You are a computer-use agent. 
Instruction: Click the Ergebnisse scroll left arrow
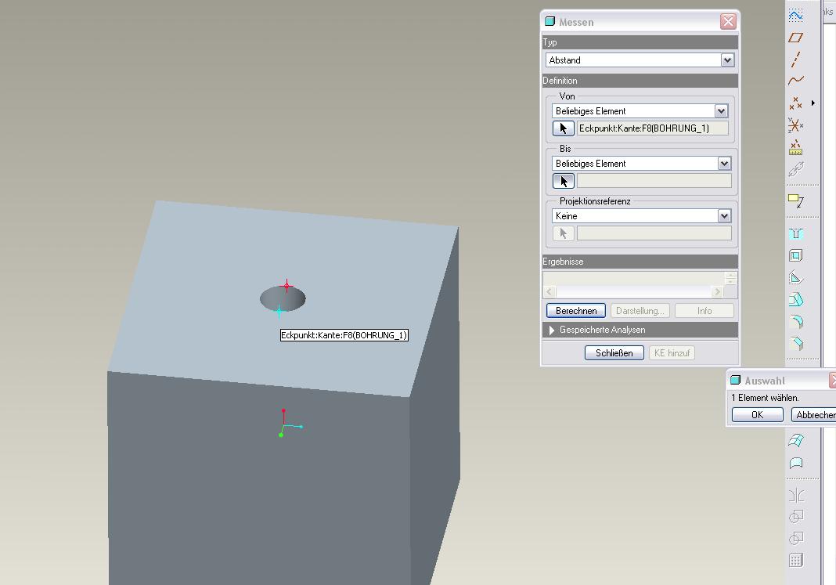550,291
